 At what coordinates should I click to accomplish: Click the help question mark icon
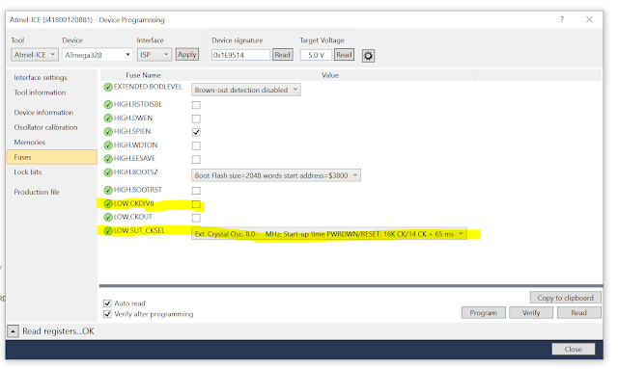[562, 19]
